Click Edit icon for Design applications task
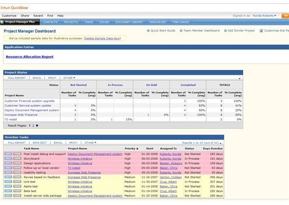The image size is (289, 205). pos(8,163)
